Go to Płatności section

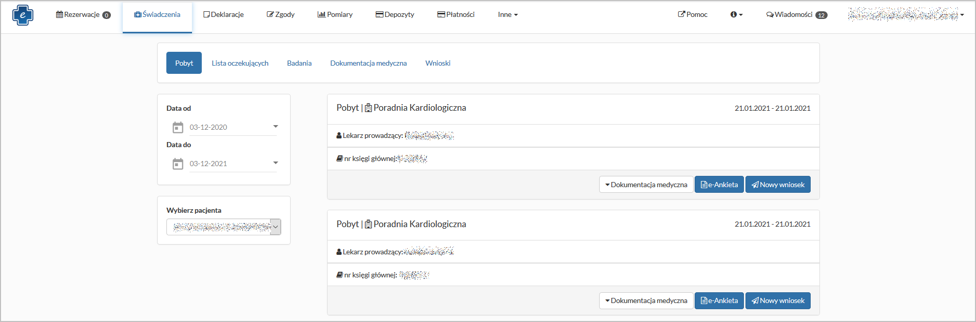pos(455,15)
